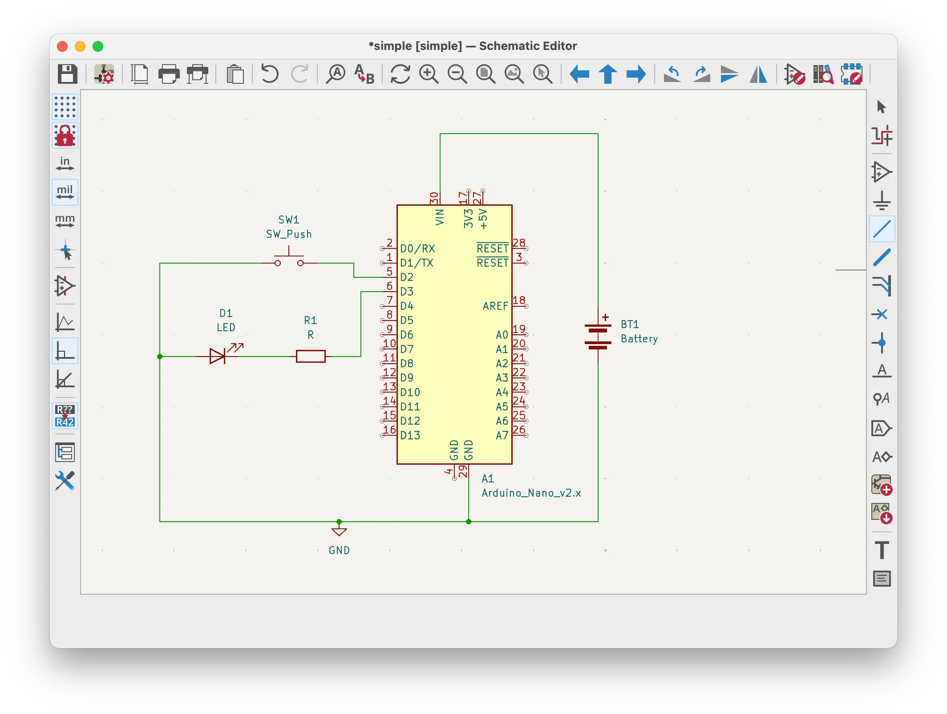Open the wrench and screwdriver tools icon

click(x=65, y=481)
